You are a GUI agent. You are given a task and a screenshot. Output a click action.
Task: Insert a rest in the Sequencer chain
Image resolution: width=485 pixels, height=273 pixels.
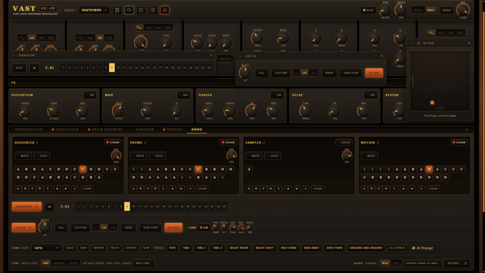[x=48, y=189]
